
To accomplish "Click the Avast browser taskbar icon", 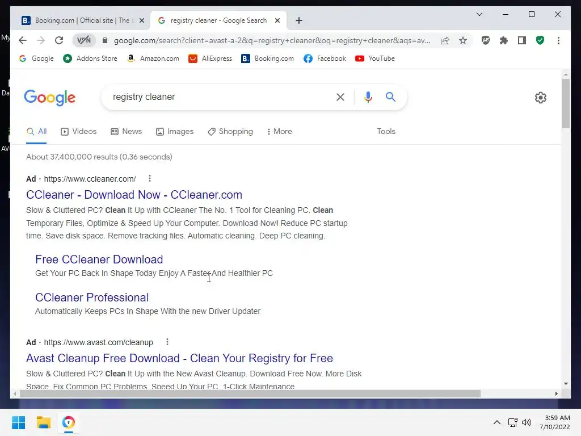I will coord(69,422).
